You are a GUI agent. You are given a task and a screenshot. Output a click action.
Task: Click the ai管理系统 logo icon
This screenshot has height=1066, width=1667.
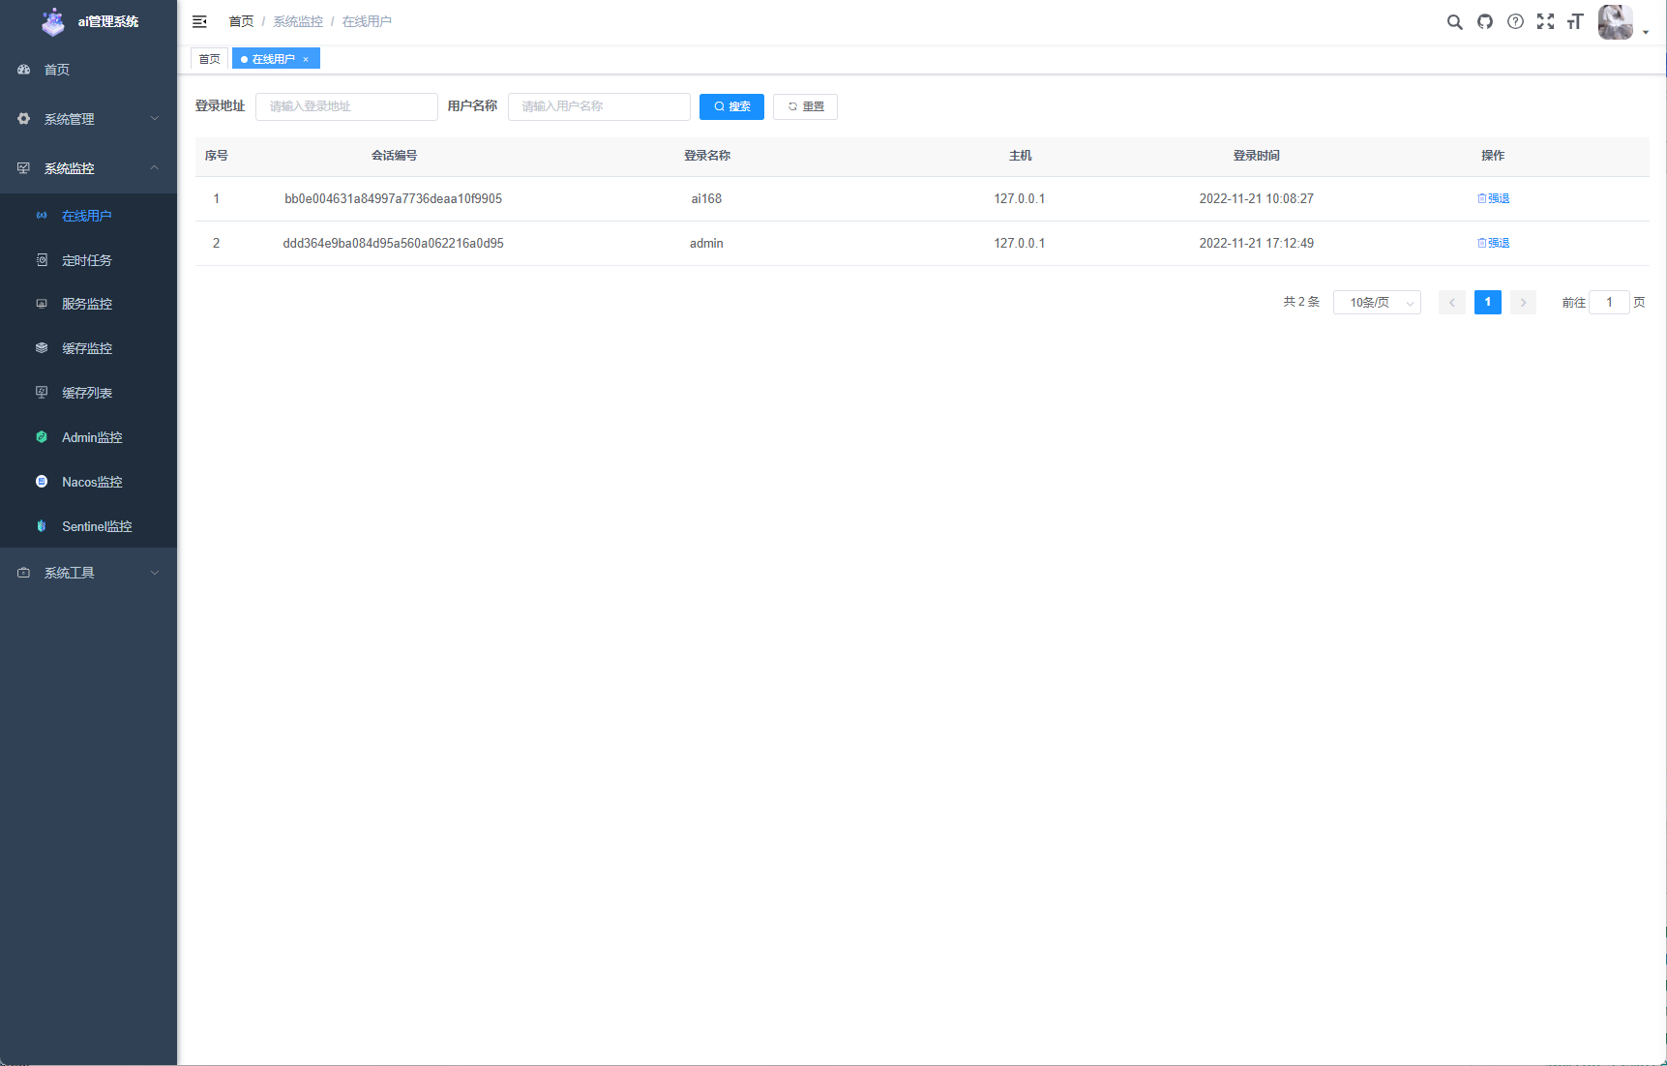pos(53,21)
